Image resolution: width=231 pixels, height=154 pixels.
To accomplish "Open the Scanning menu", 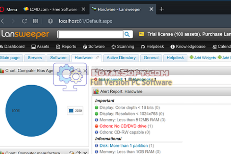I will tap(123, 47).
